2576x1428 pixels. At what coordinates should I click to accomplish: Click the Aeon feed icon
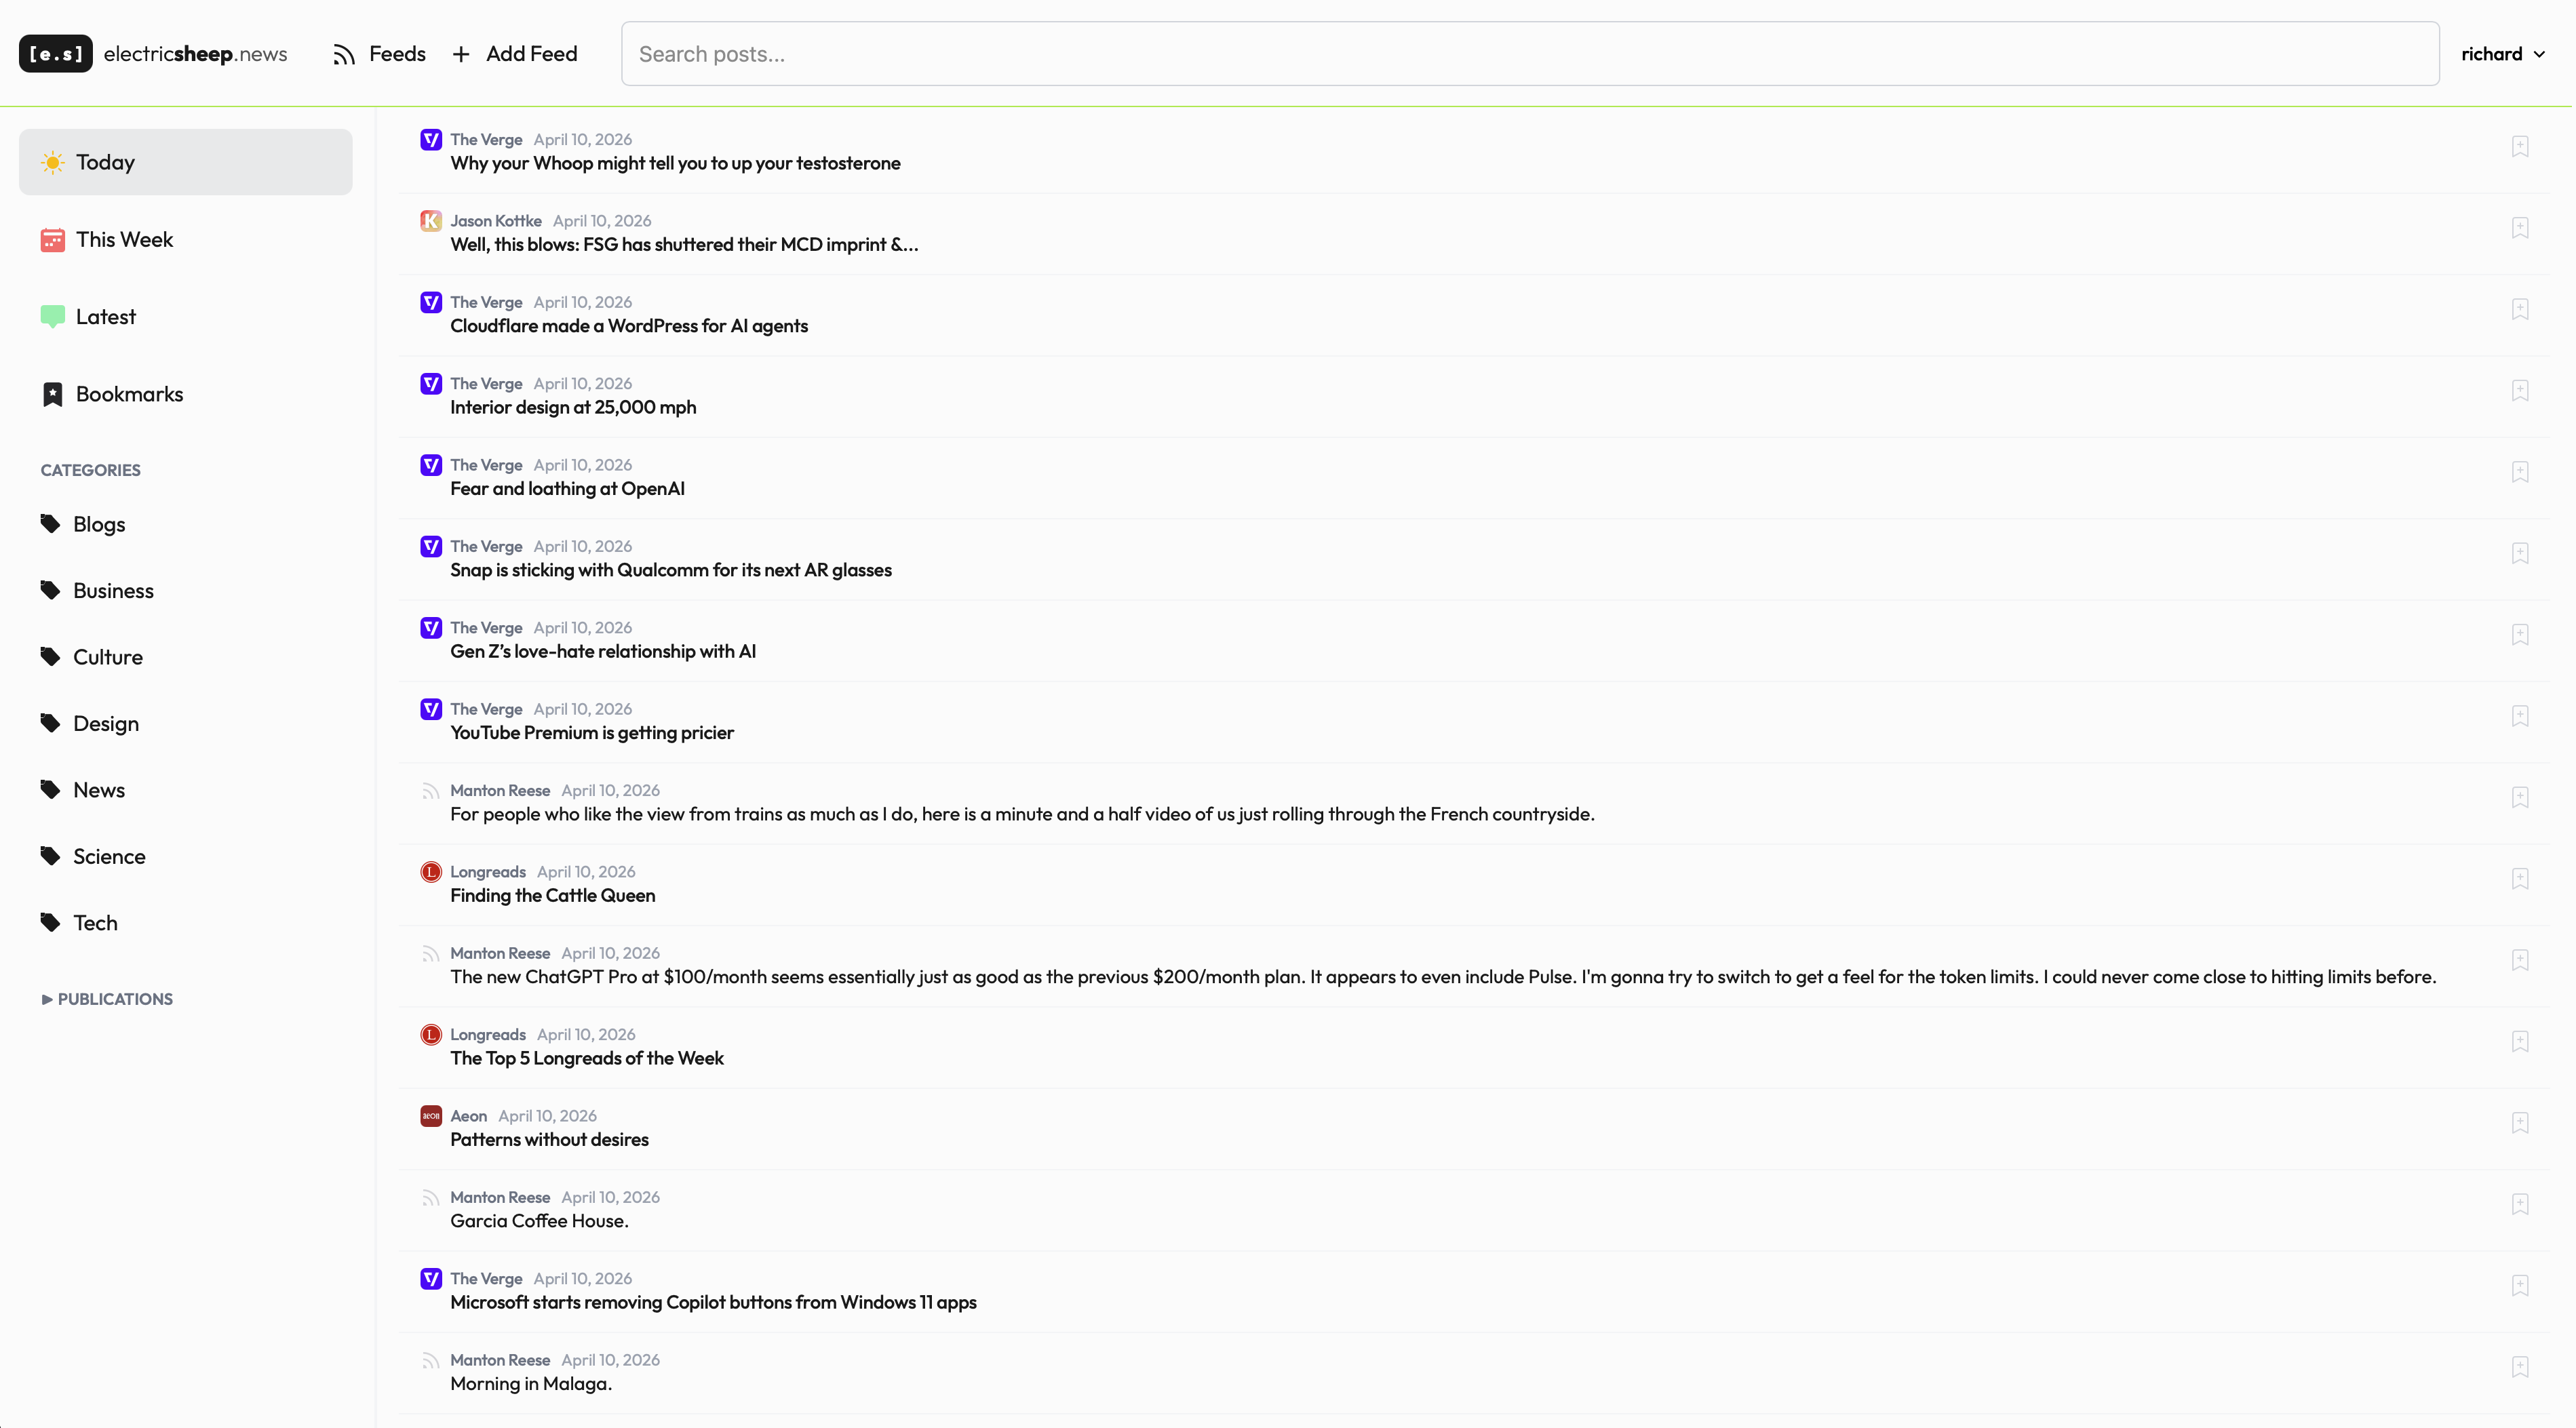tap(431, 1116)
